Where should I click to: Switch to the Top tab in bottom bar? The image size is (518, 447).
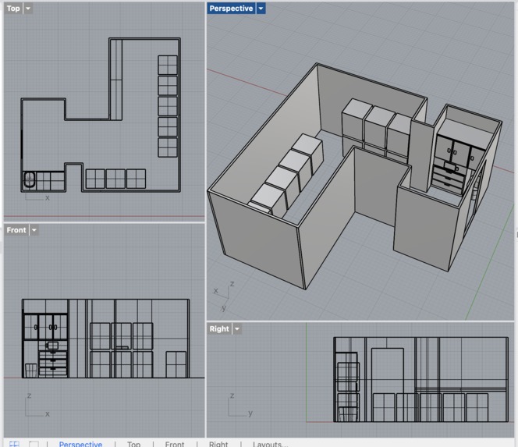coord(134,444)
